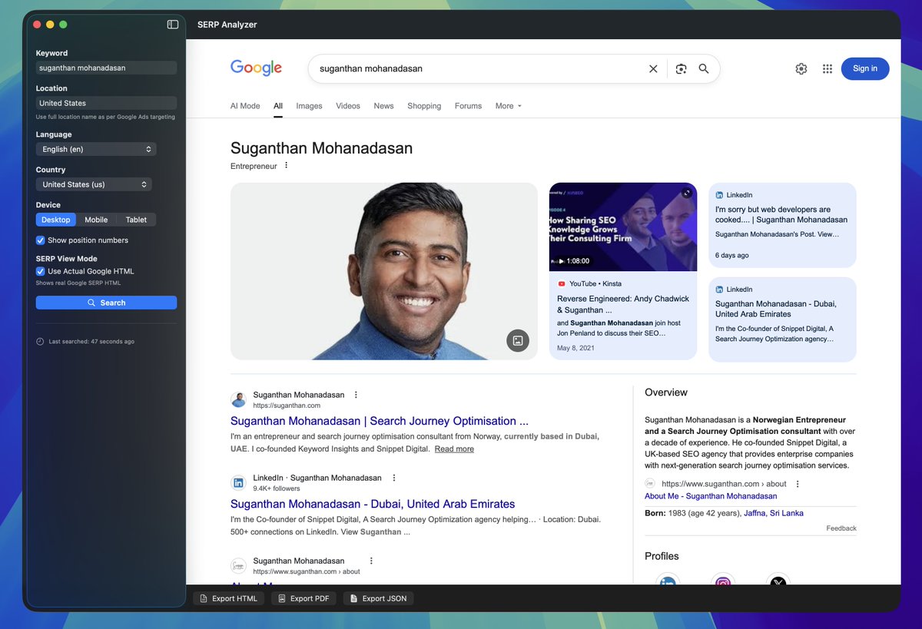Open the X profile icon
Image resolution: width=922 pixels, height=629 pixels.
[778, 581]
